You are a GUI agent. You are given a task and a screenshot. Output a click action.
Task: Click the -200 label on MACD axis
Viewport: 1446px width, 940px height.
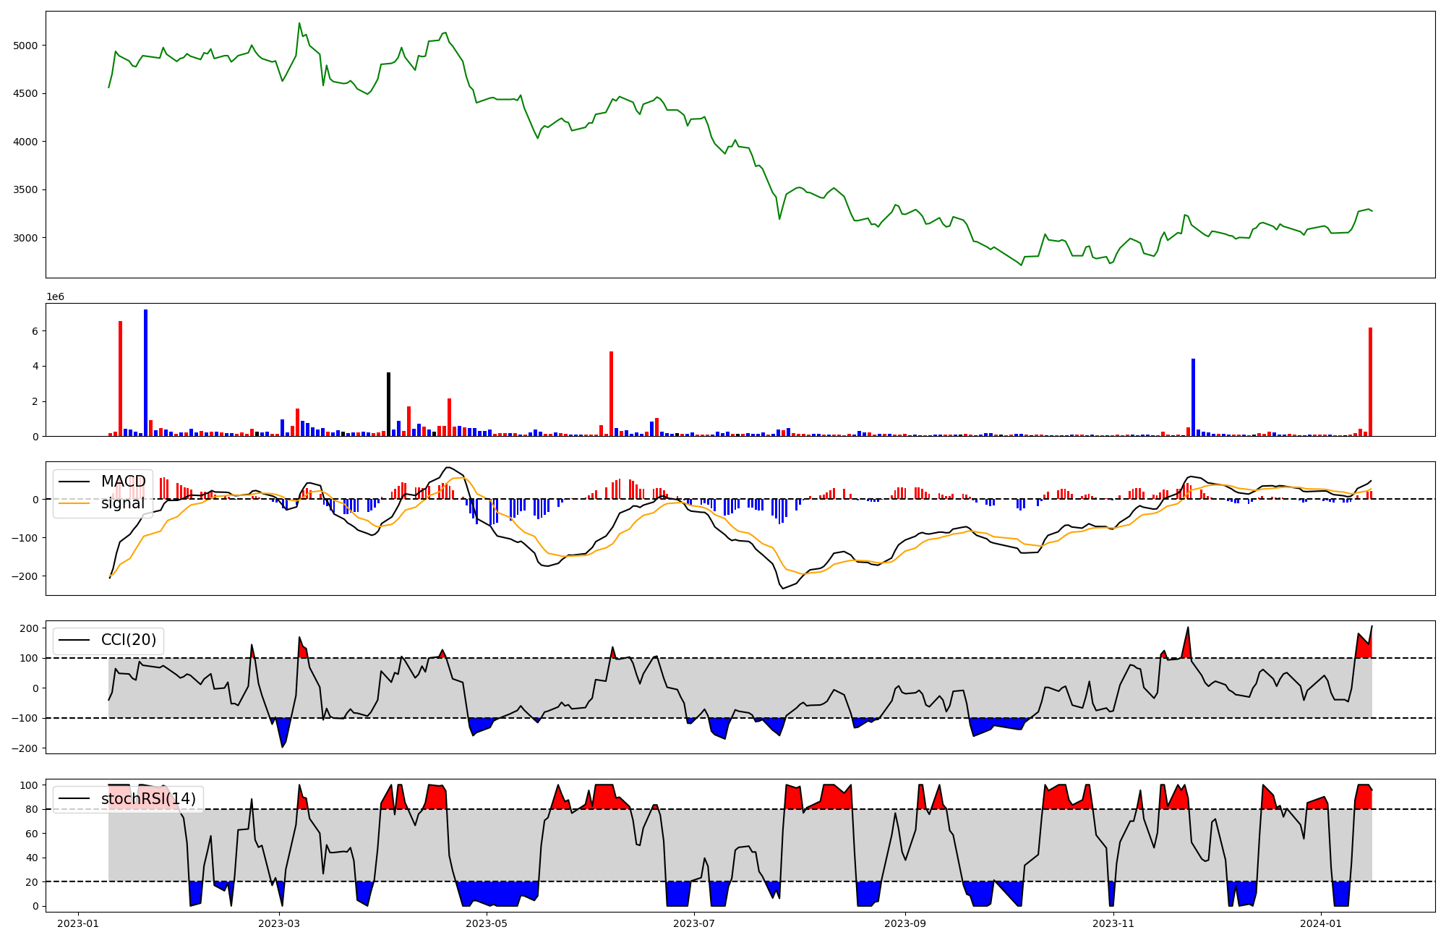[x=25, y=576]
